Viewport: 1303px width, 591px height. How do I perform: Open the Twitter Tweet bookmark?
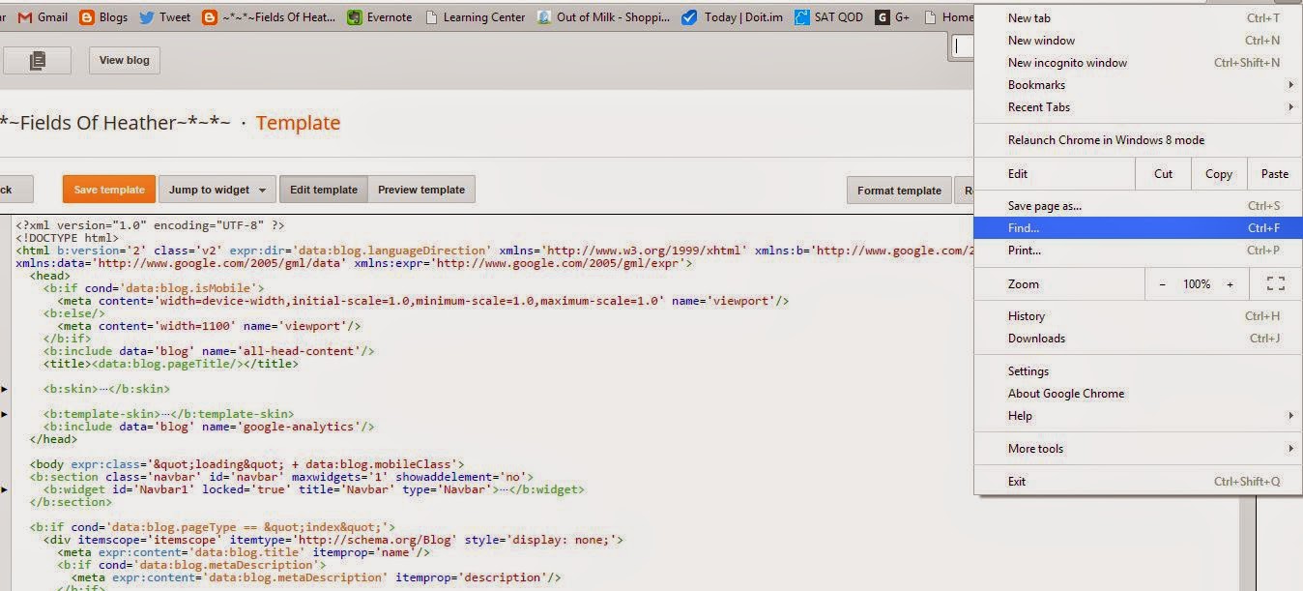pyautogui.click(x=164, y=16)
